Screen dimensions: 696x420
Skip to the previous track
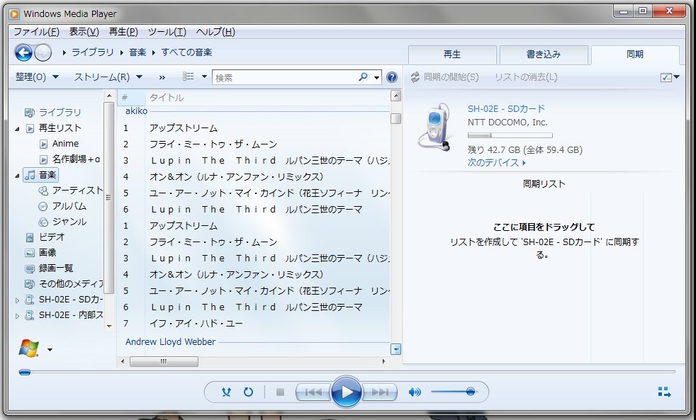click(x=313, y=392)
